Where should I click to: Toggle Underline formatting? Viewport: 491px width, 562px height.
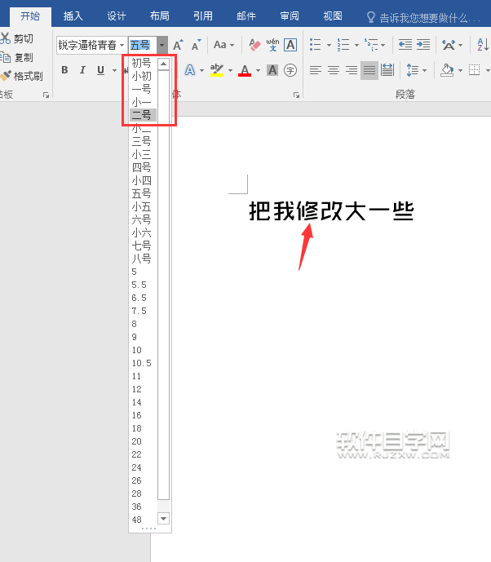[100, 70]
